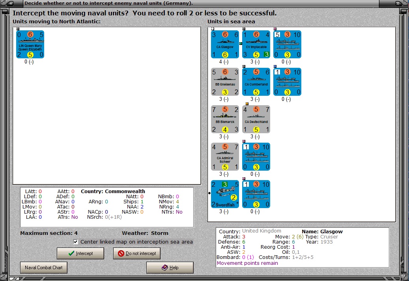Viewport: 409px width, 281px height.
Task: Select the CA Cumberland cruiser counter
Action: coord(256,82)
